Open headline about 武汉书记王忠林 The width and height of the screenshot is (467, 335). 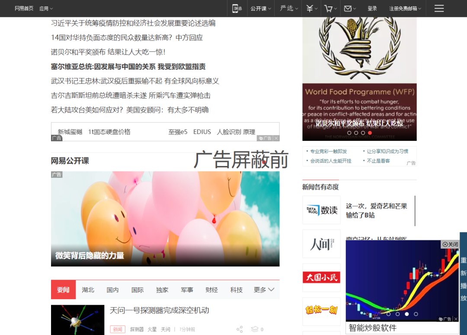coord(135,81)
